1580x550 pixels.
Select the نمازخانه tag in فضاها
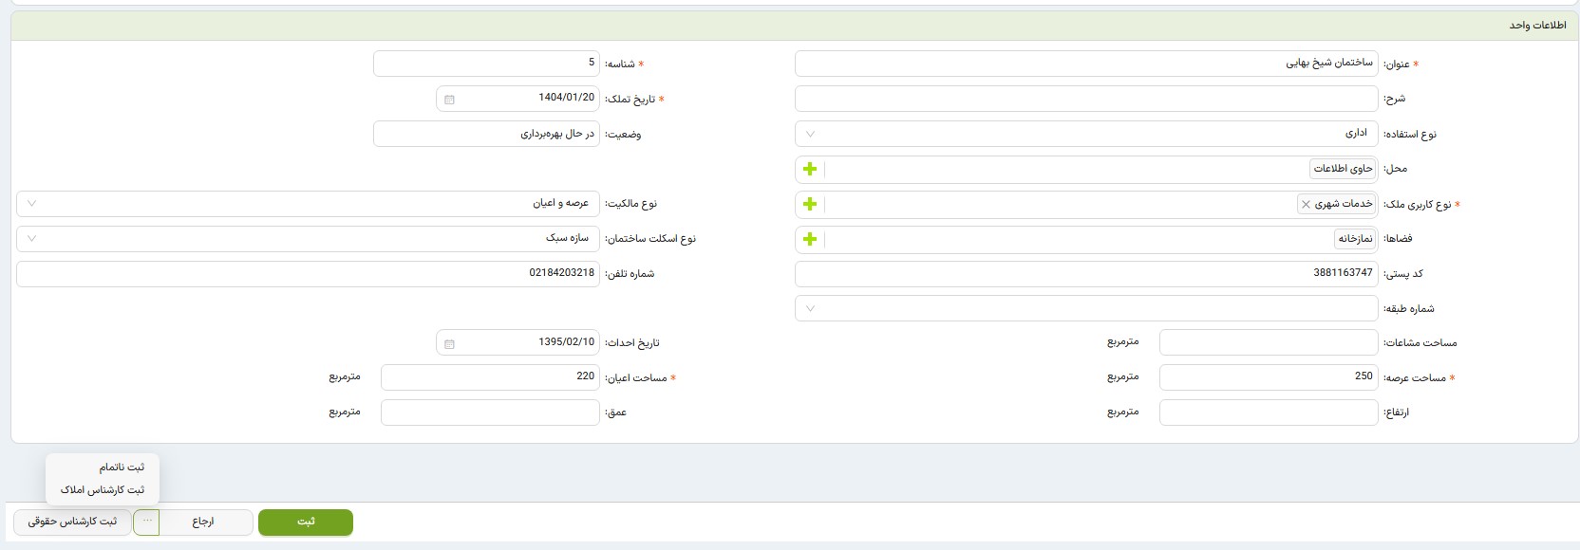coord(1355,239)
